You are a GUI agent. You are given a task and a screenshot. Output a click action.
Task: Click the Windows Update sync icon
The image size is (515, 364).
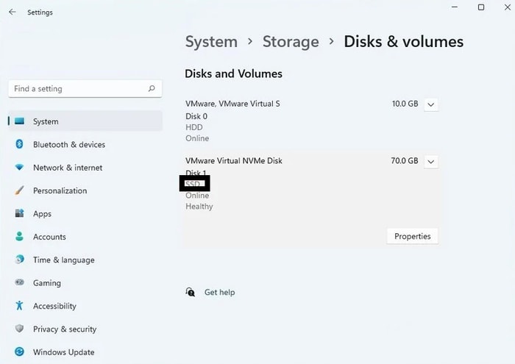point(19,352)
